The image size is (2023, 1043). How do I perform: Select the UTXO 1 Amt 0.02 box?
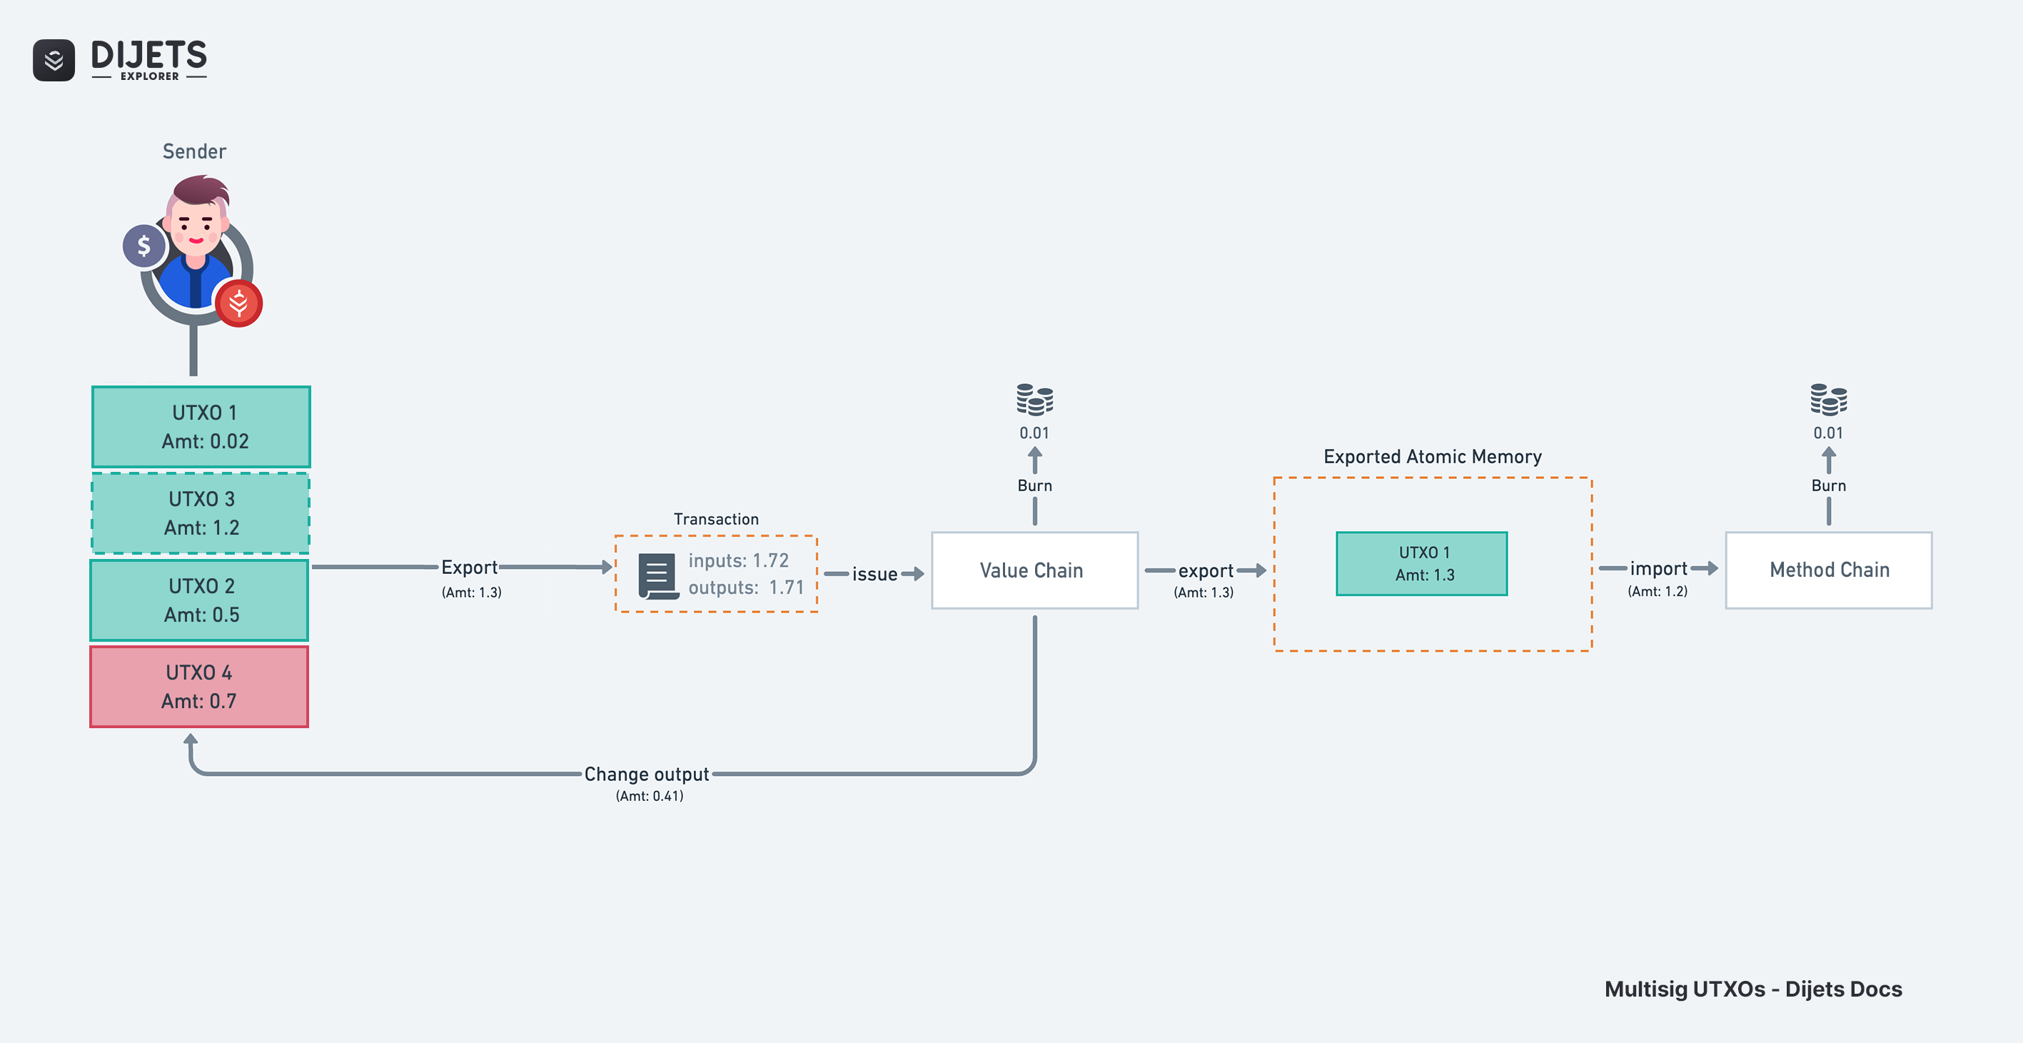click(201, 426)
